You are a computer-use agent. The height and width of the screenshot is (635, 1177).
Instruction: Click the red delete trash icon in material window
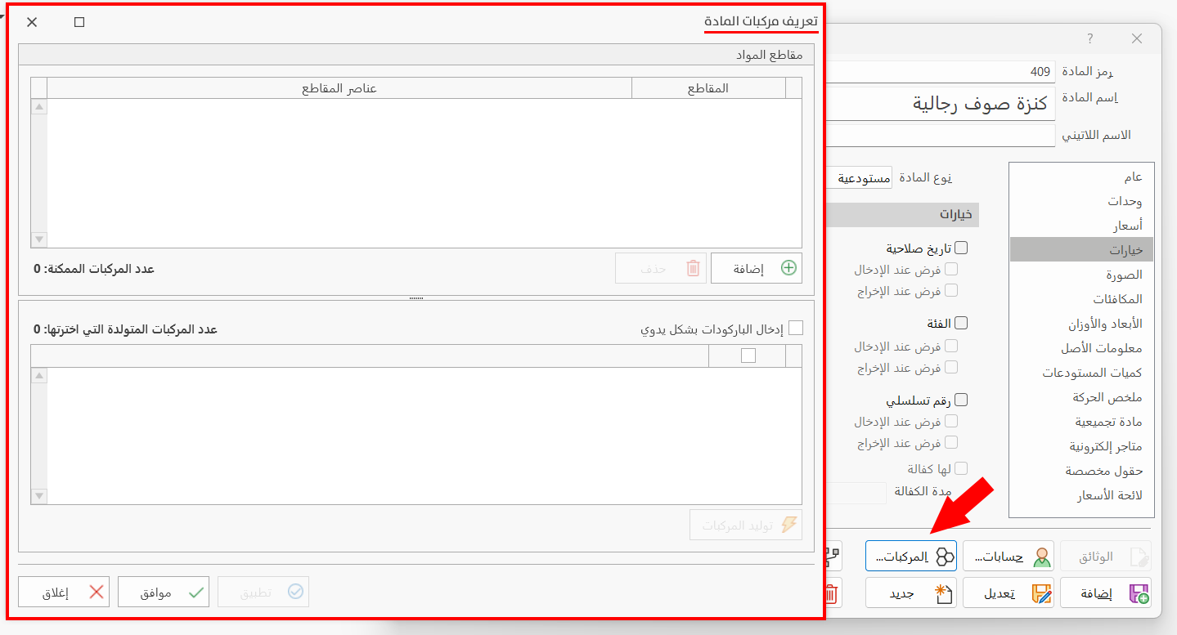click(833, 593)
